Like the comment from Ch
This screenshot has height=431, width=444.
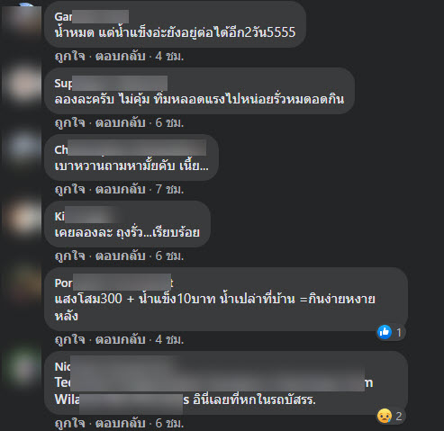tap(70, 189)
